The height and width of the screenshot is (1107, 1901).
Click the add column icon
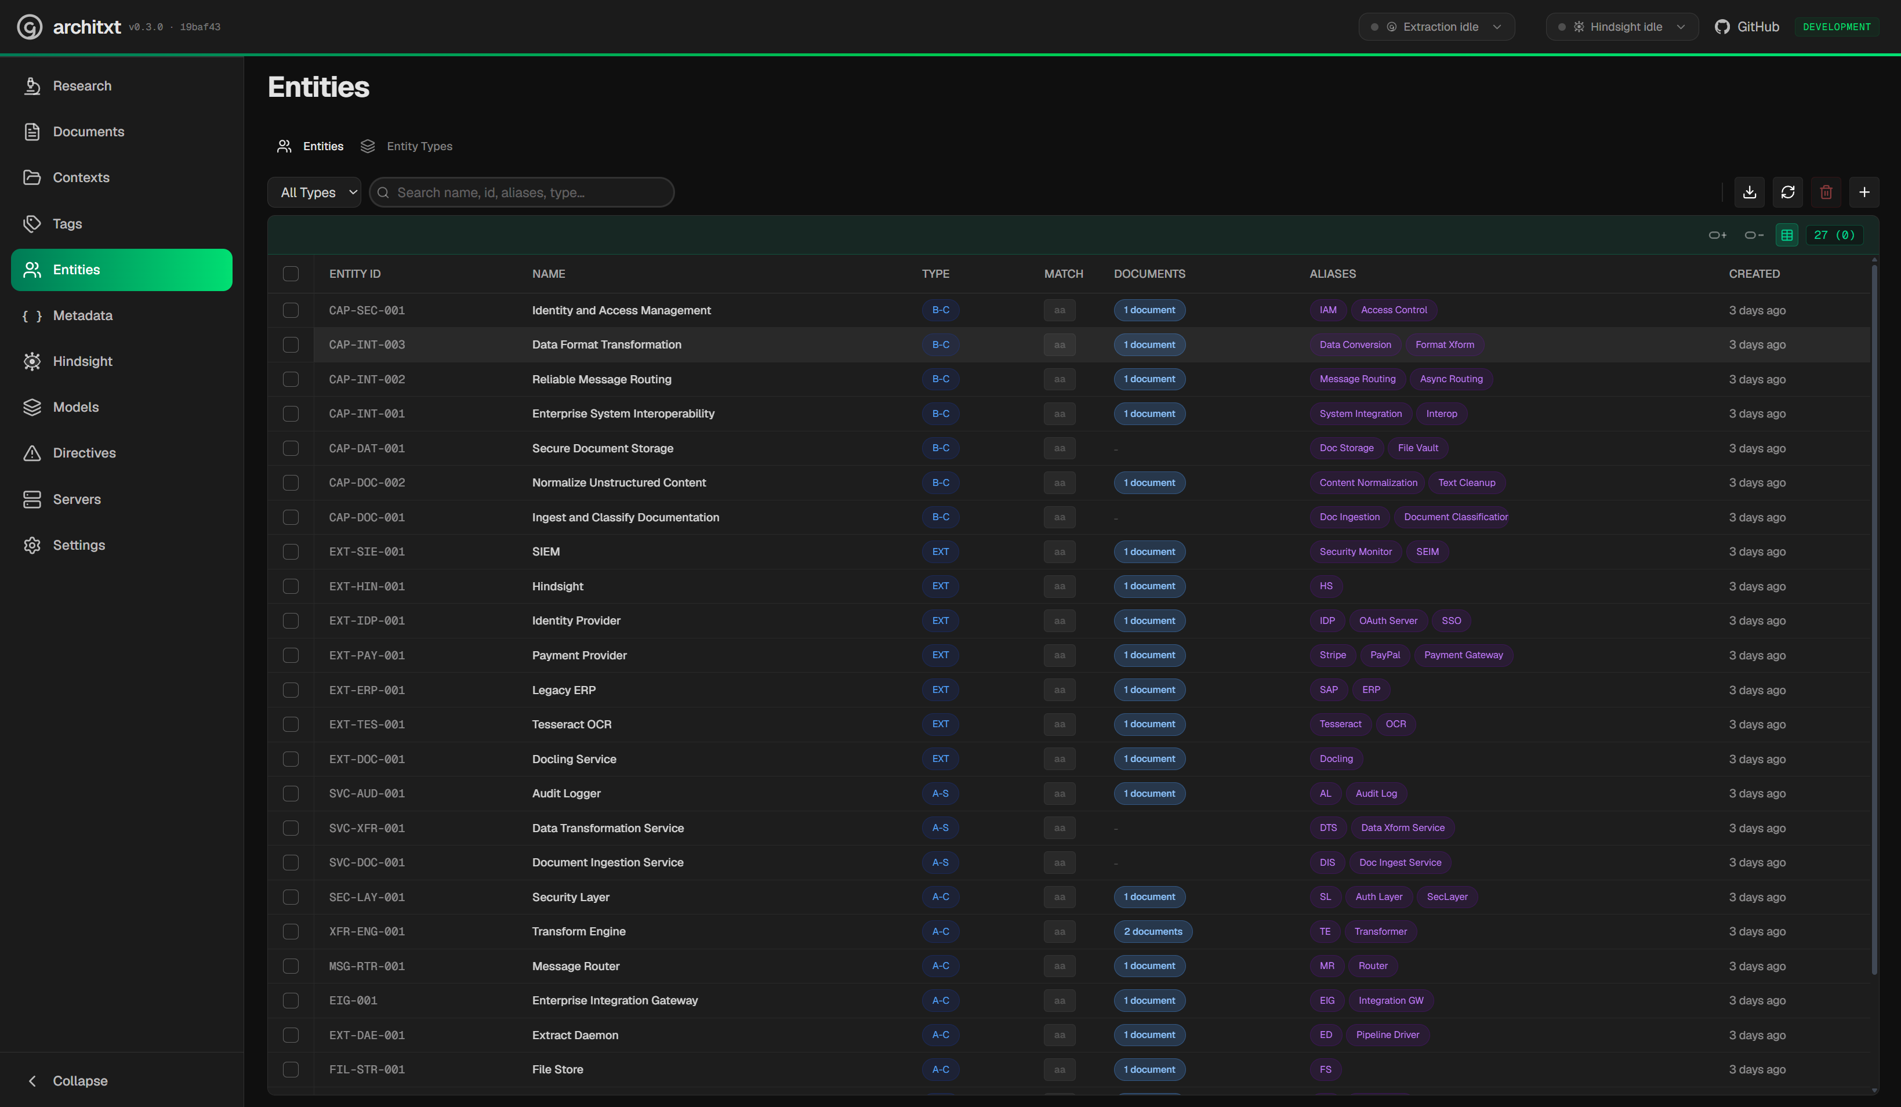pos(1718,235)
